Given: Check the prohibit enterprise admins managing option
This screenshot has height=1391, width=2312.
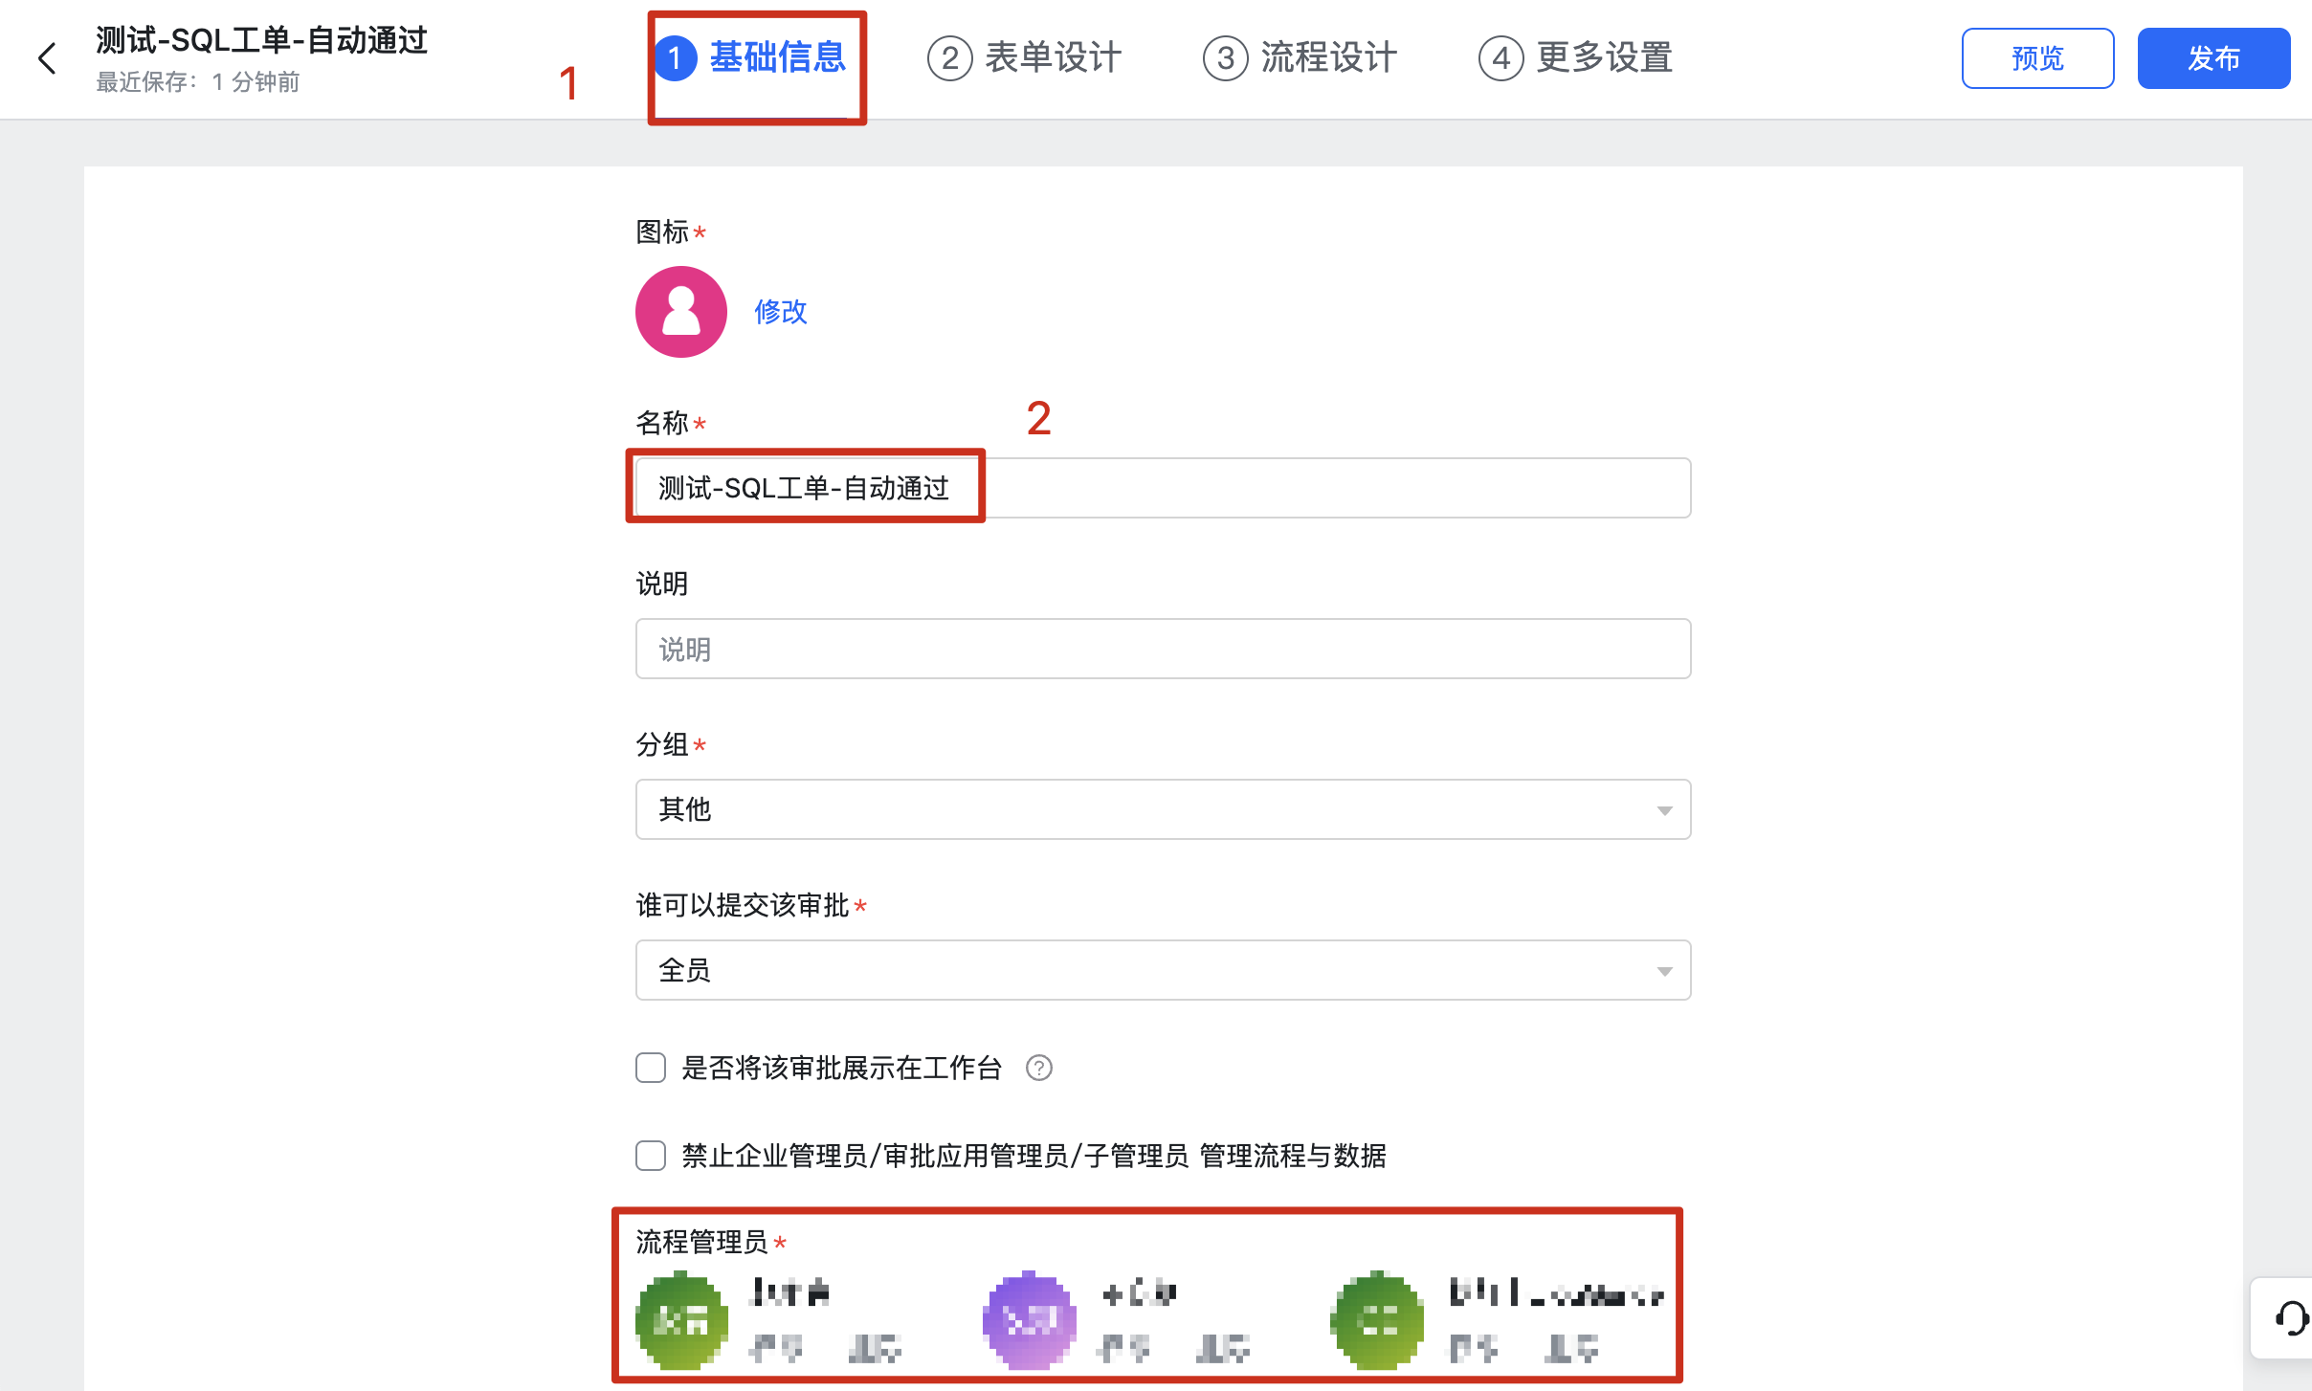Looking at the screenshot, I should [x=651, y=1156].
